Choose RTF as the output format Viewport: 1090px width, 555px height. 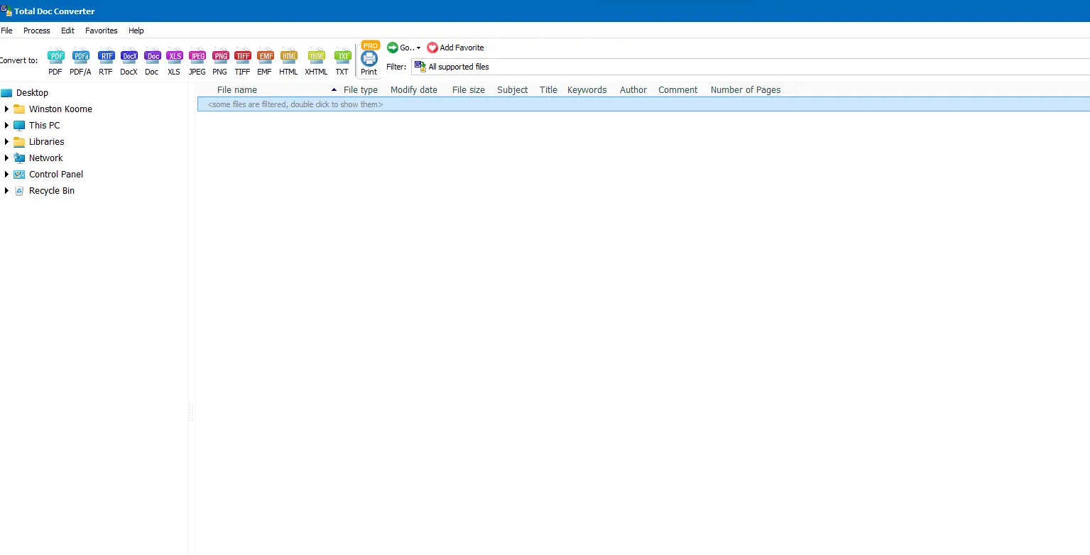105,60
